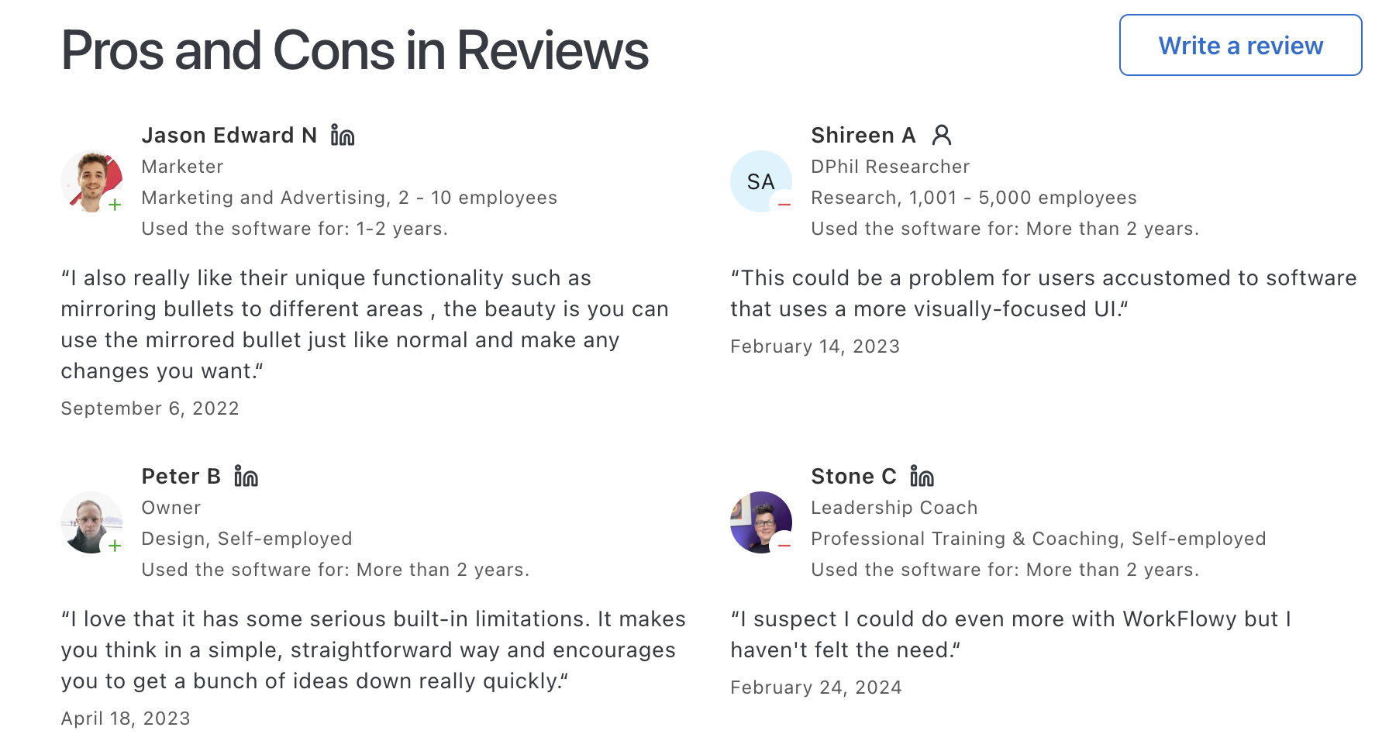Viewport: 1389px width, 741px height.
Task: Click Peter B's profile photo
Action: click(x=91, y=523)
